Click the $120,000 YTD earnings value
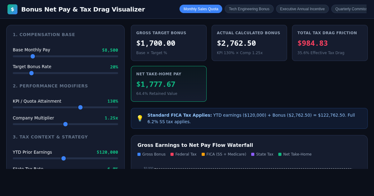This screenshot has width=374, height=196. point(107,152)
